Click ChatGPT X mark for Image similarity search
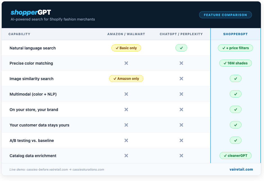This screenshot has height=181, width=264. (x=181, y=79)
